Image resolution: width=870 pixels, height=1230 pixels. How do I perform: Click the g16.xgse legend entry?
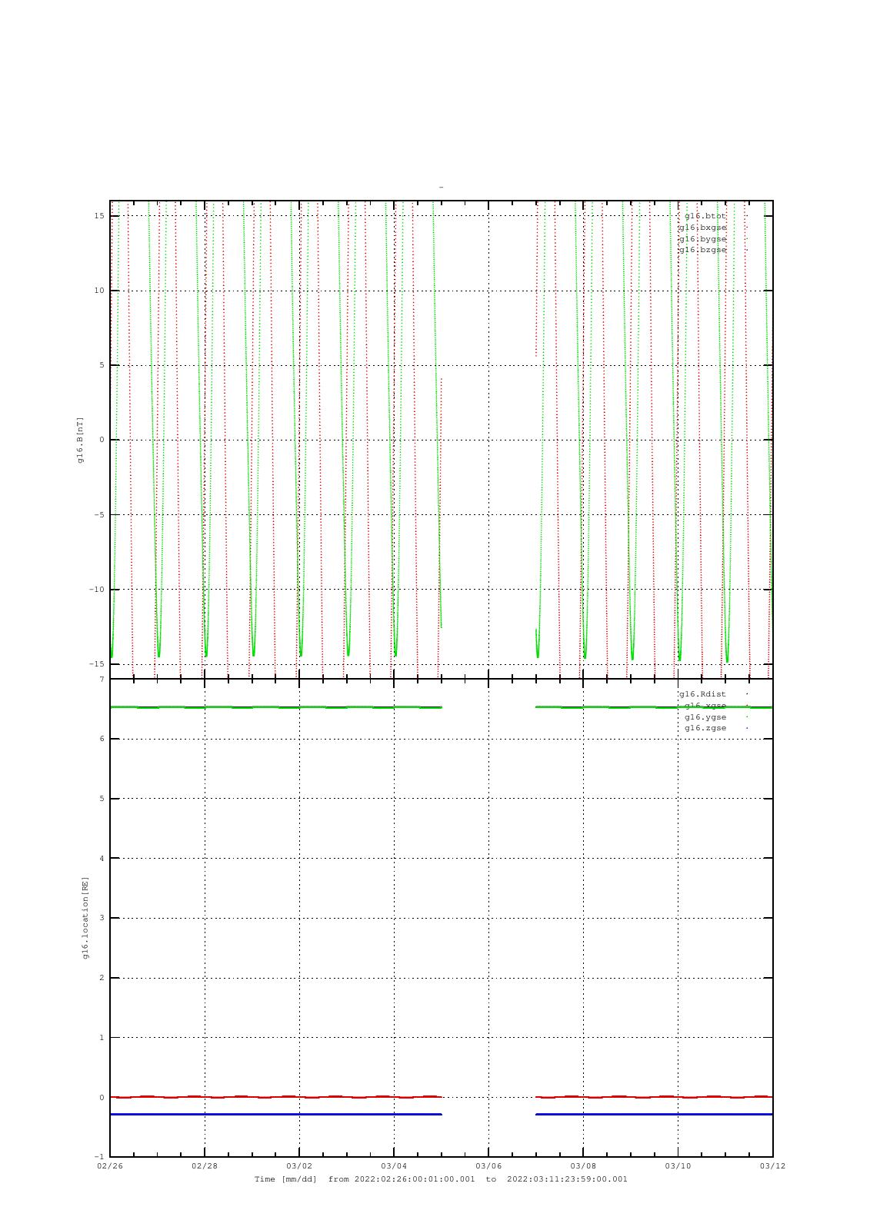tap(705, 706)
